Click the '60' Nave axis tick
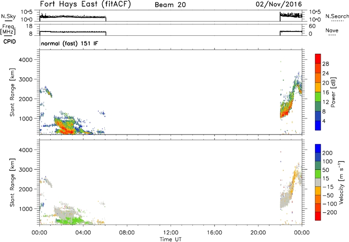349x242 pixels. click(312, 26)
